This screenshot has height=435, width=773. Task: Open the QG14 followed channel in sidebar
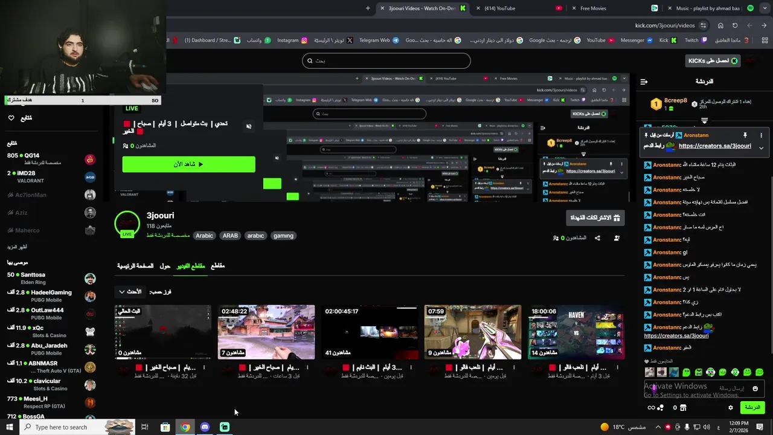point(51,159)
